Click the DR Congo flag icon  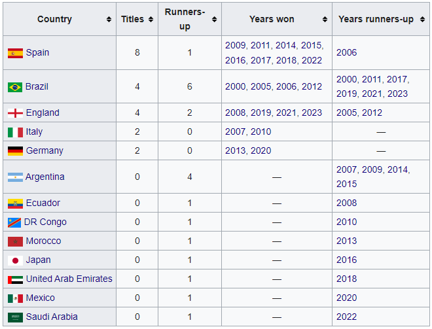(x=15, y=222)
